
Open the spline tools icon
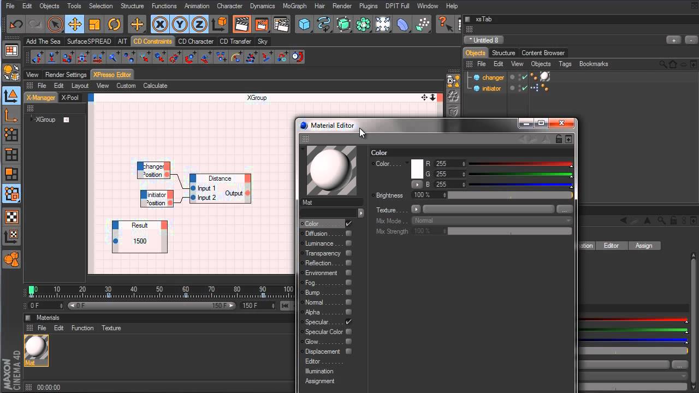coord(324,24)
